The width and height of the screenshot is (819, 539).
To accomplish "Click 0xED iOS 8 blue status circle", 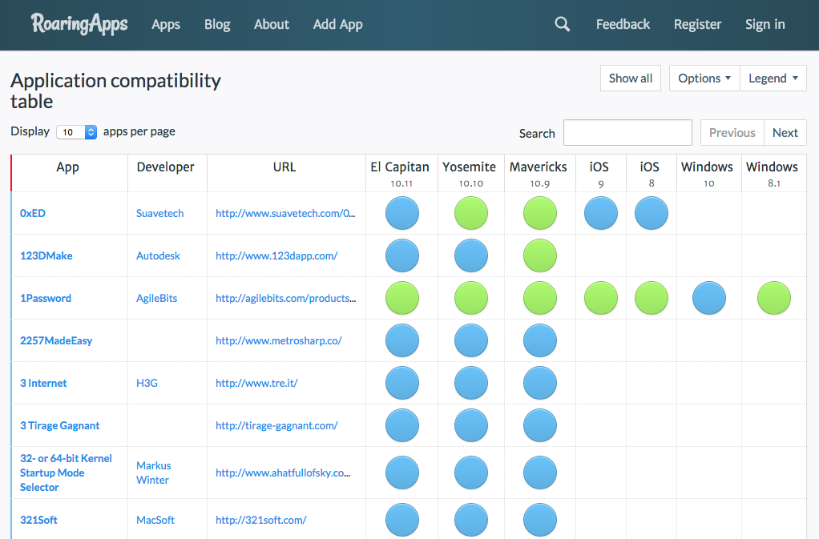I will tap(652, 213).
